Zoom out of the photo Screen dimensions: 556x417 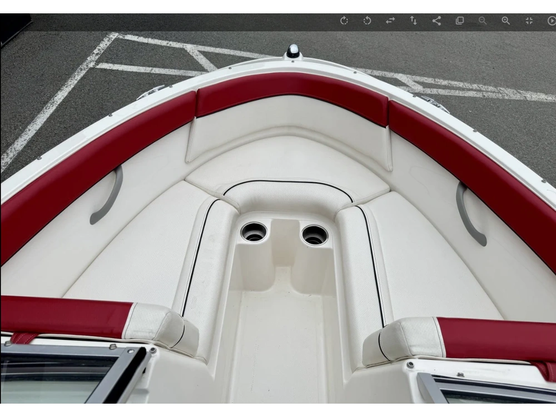[x=483, y=21]
